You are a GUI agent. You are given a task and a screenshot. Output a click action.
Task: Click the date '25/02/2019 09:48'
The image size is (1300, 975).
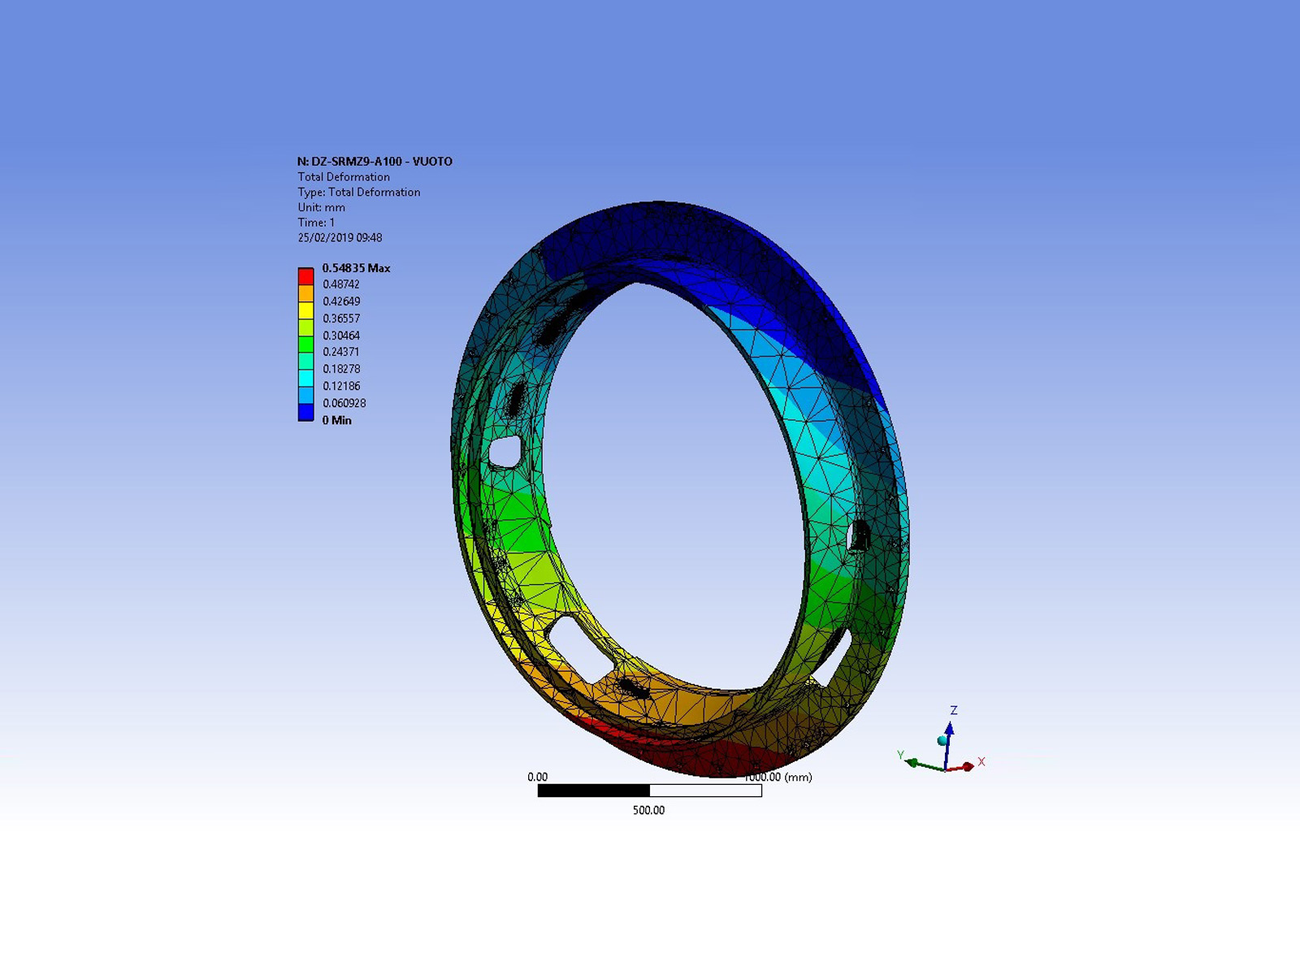(340, 238)
